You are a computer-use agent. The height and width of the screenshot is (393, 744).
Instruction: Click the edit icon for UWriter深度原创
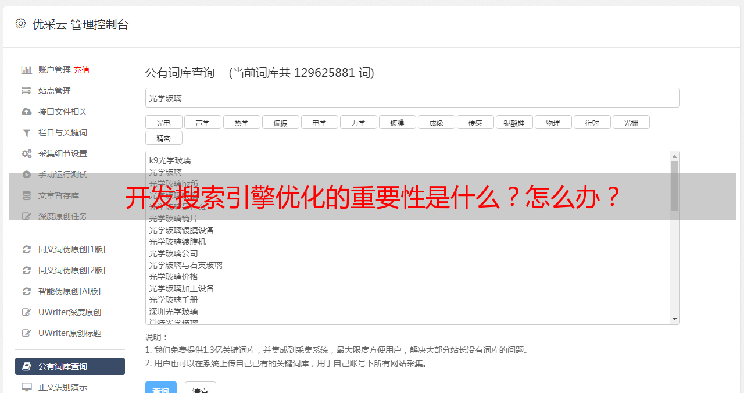point(27,312)
